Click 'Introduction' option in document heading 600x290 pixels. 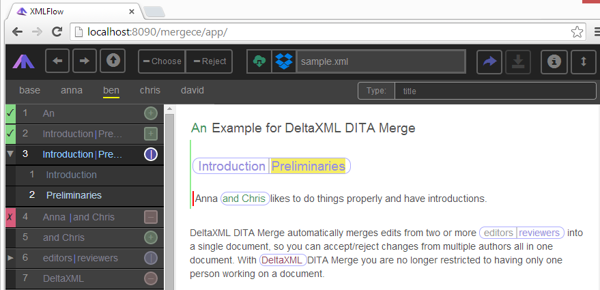231,166
